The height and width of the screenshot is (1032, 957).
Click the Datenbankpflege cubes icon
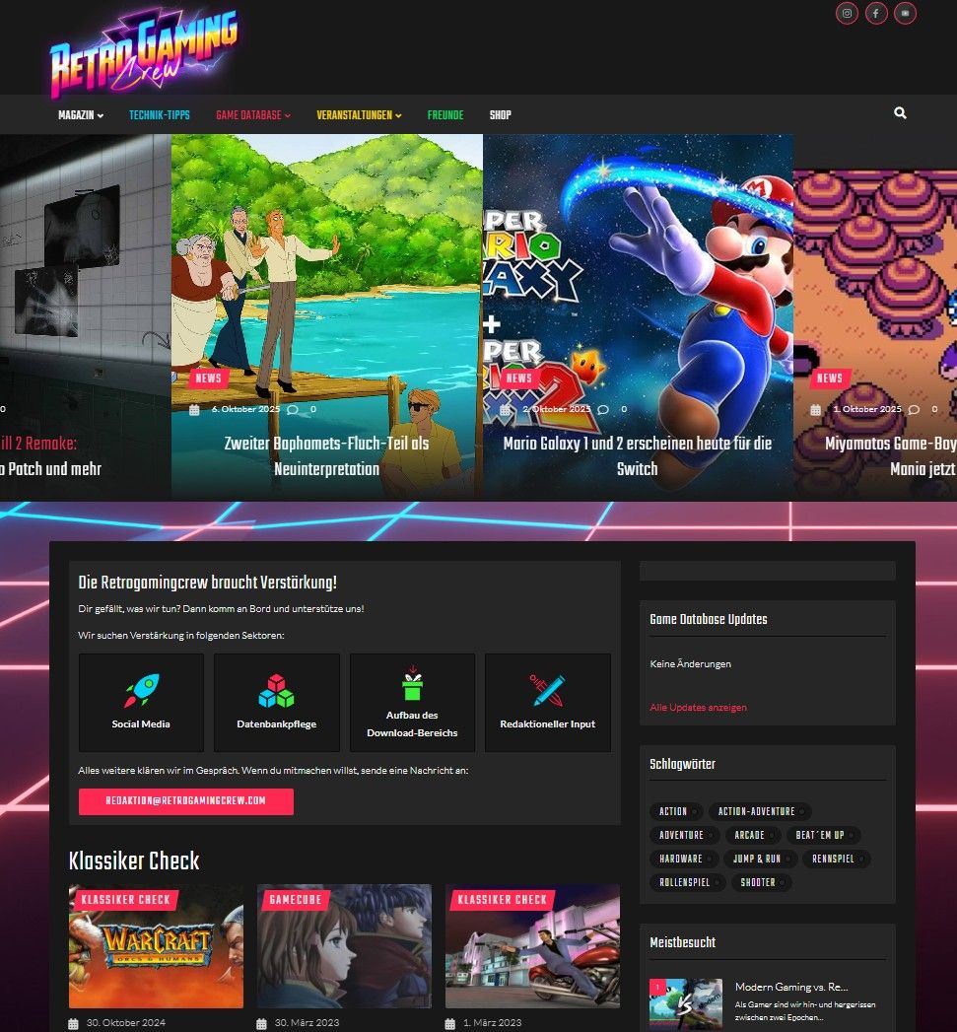(276, 690)
